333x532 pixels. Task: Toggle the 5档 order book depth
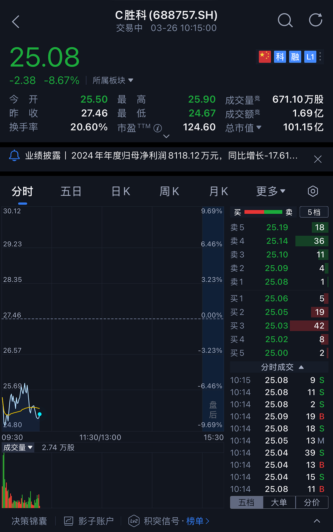[x=314, y=212]
